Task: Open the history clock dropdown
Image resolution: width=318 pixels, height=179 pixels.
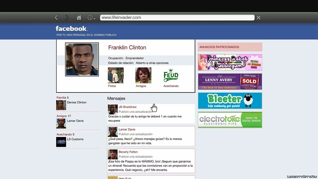Action: 91,18
